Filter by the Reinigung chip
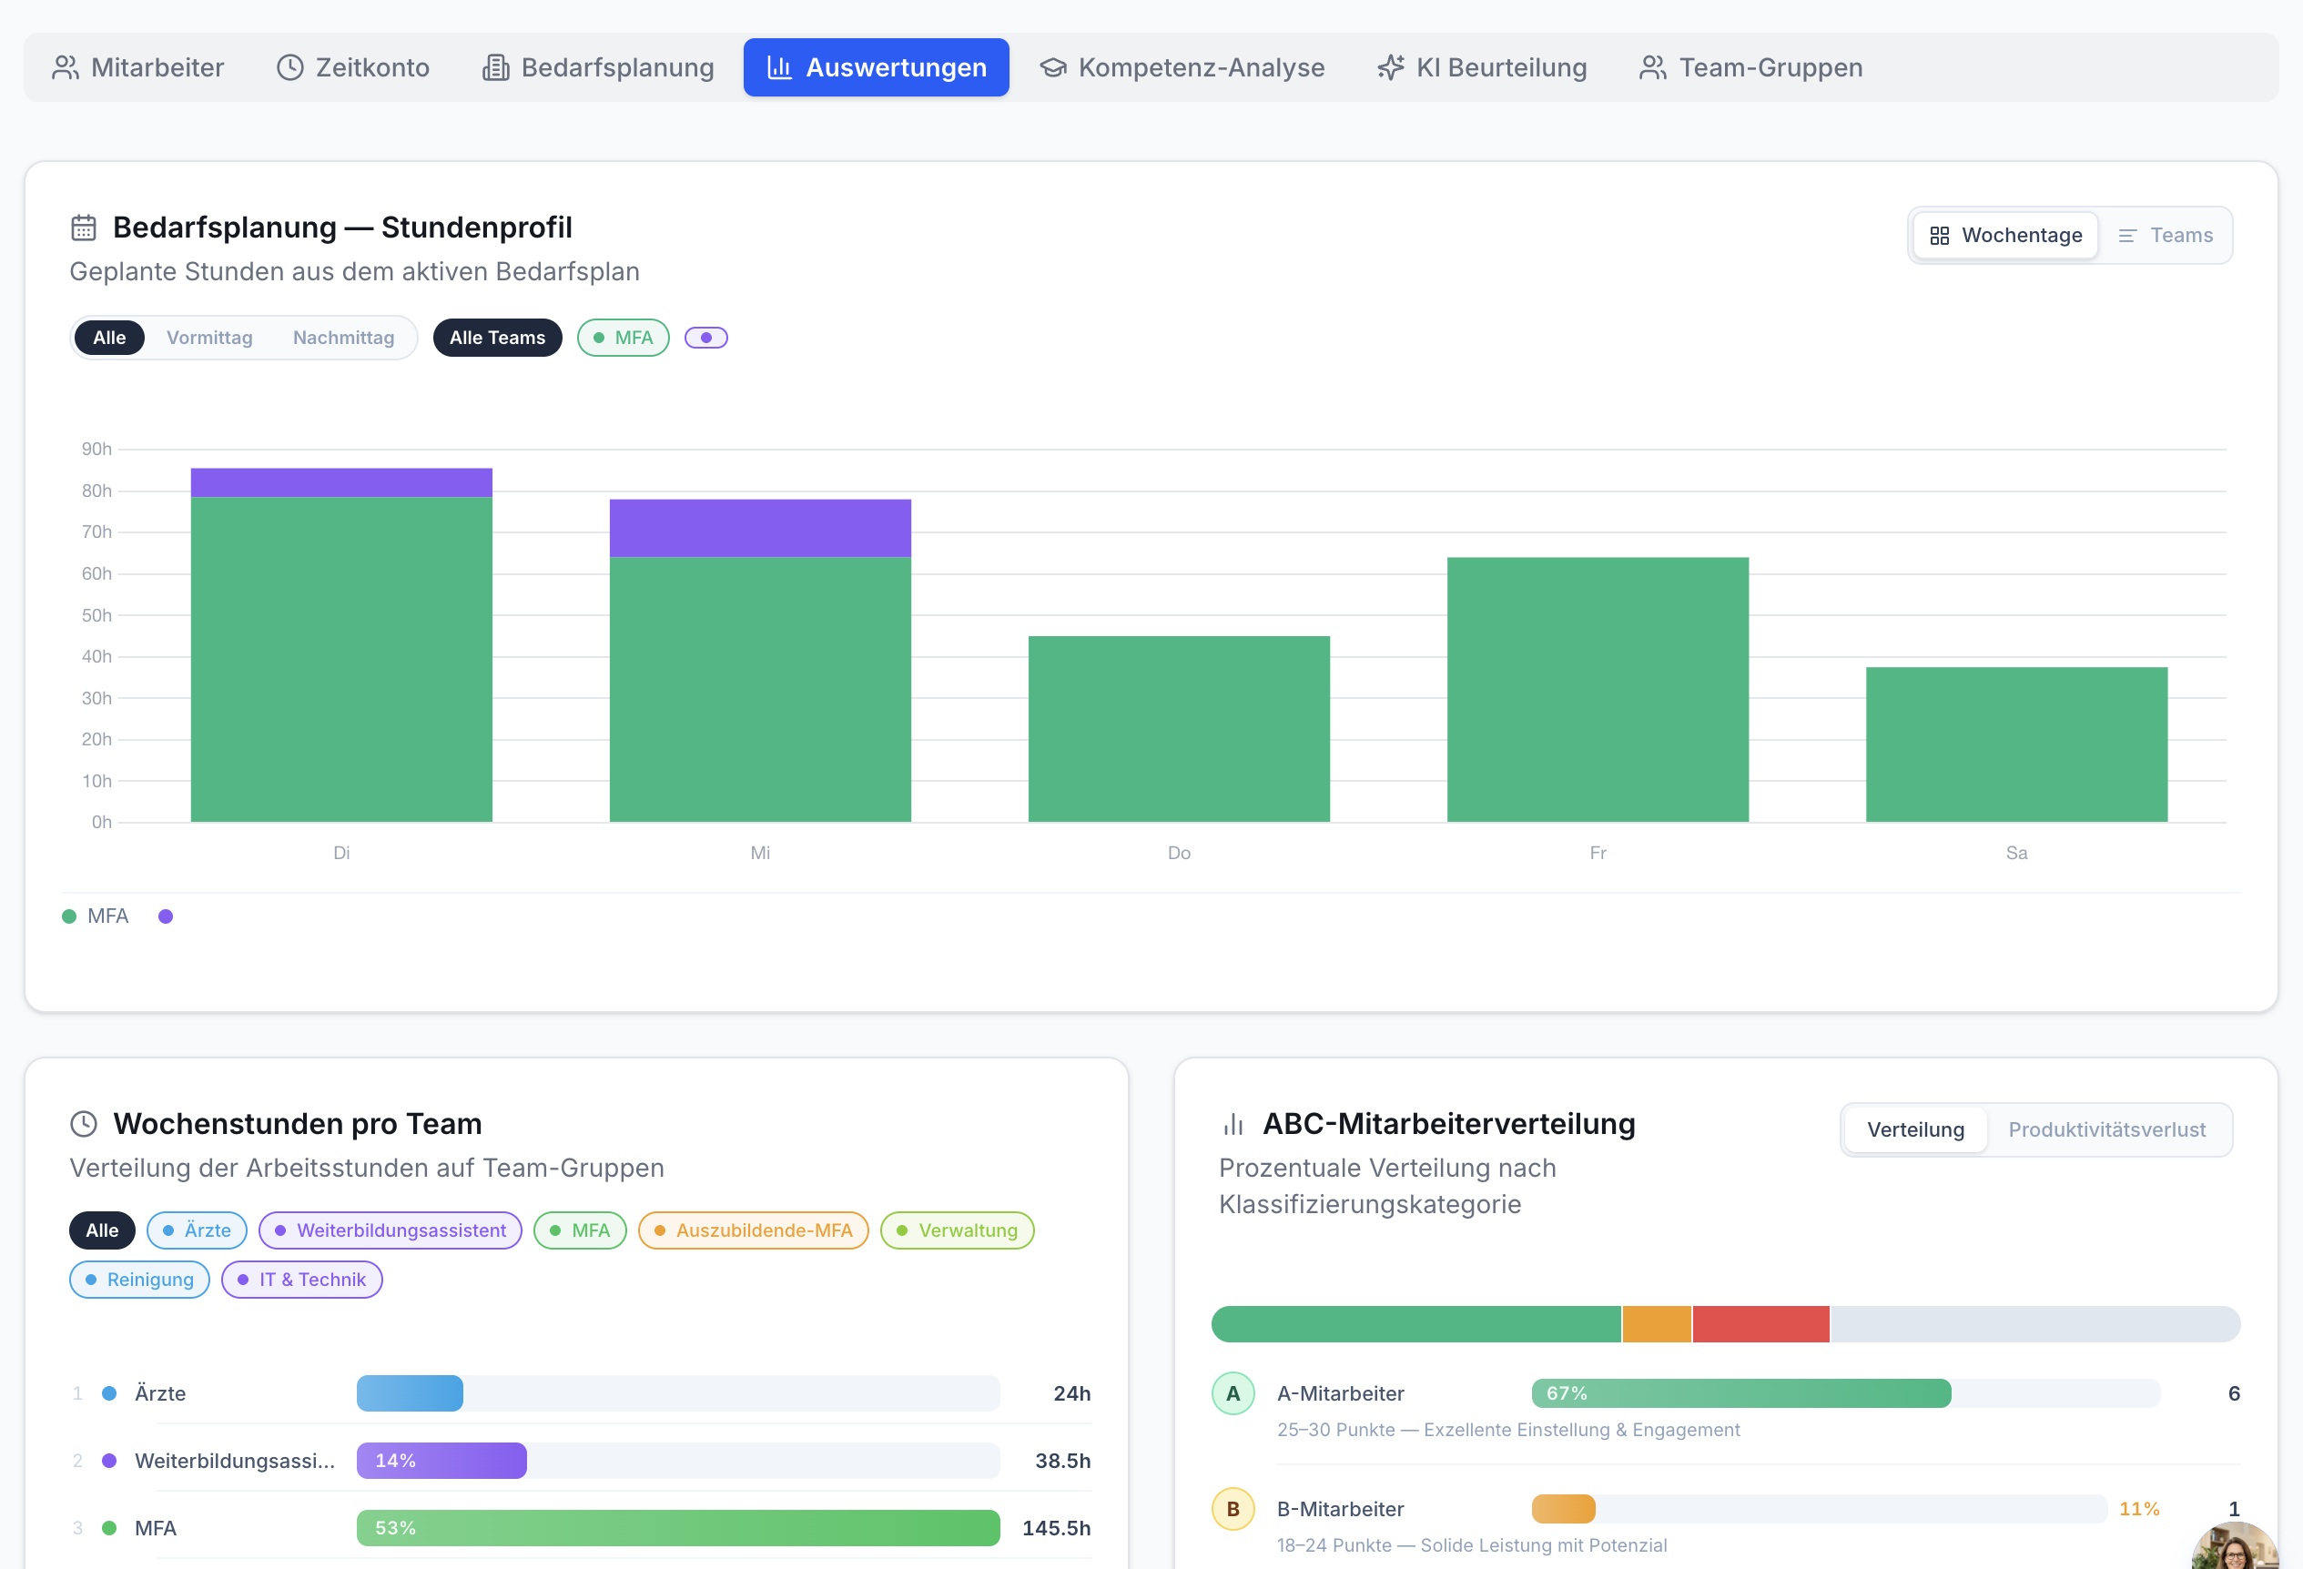2303x1569 pixels. 139,1280
